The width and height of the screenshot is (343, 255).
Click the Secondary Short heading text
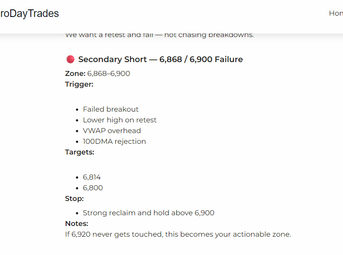click(134, 59)
